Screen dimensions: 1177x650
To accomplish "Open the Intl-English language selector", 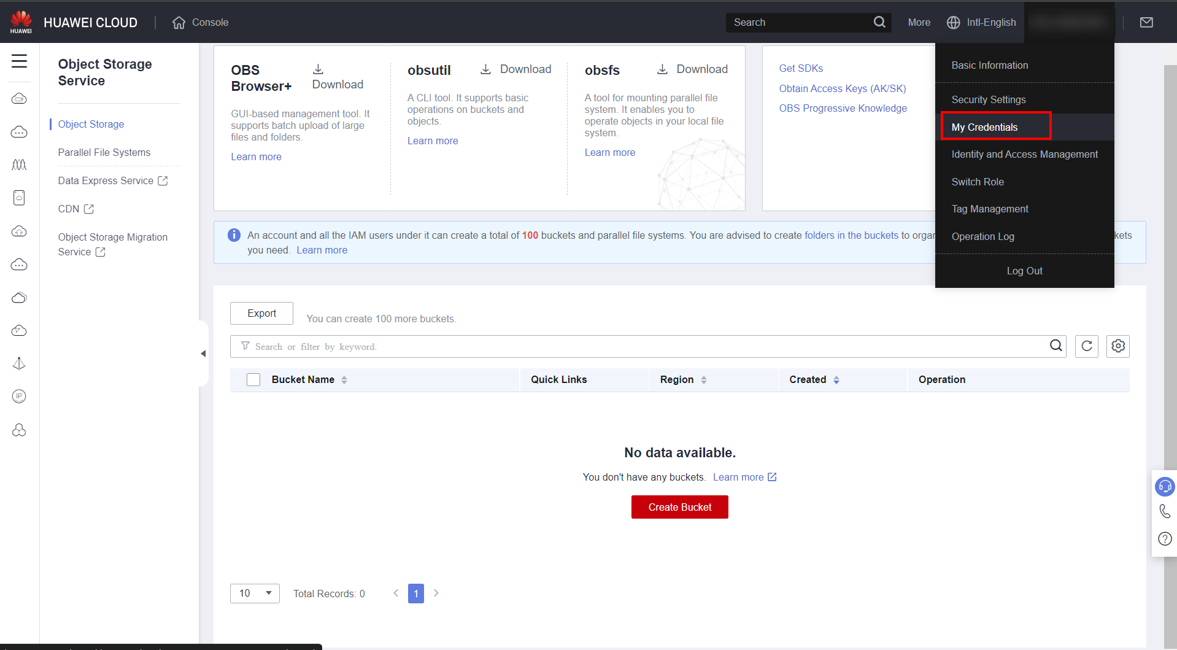I will coord(981,23).
